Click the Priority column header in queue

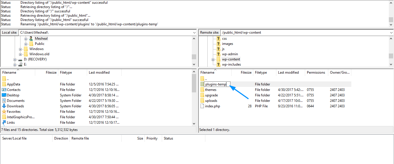coord(152,138)
